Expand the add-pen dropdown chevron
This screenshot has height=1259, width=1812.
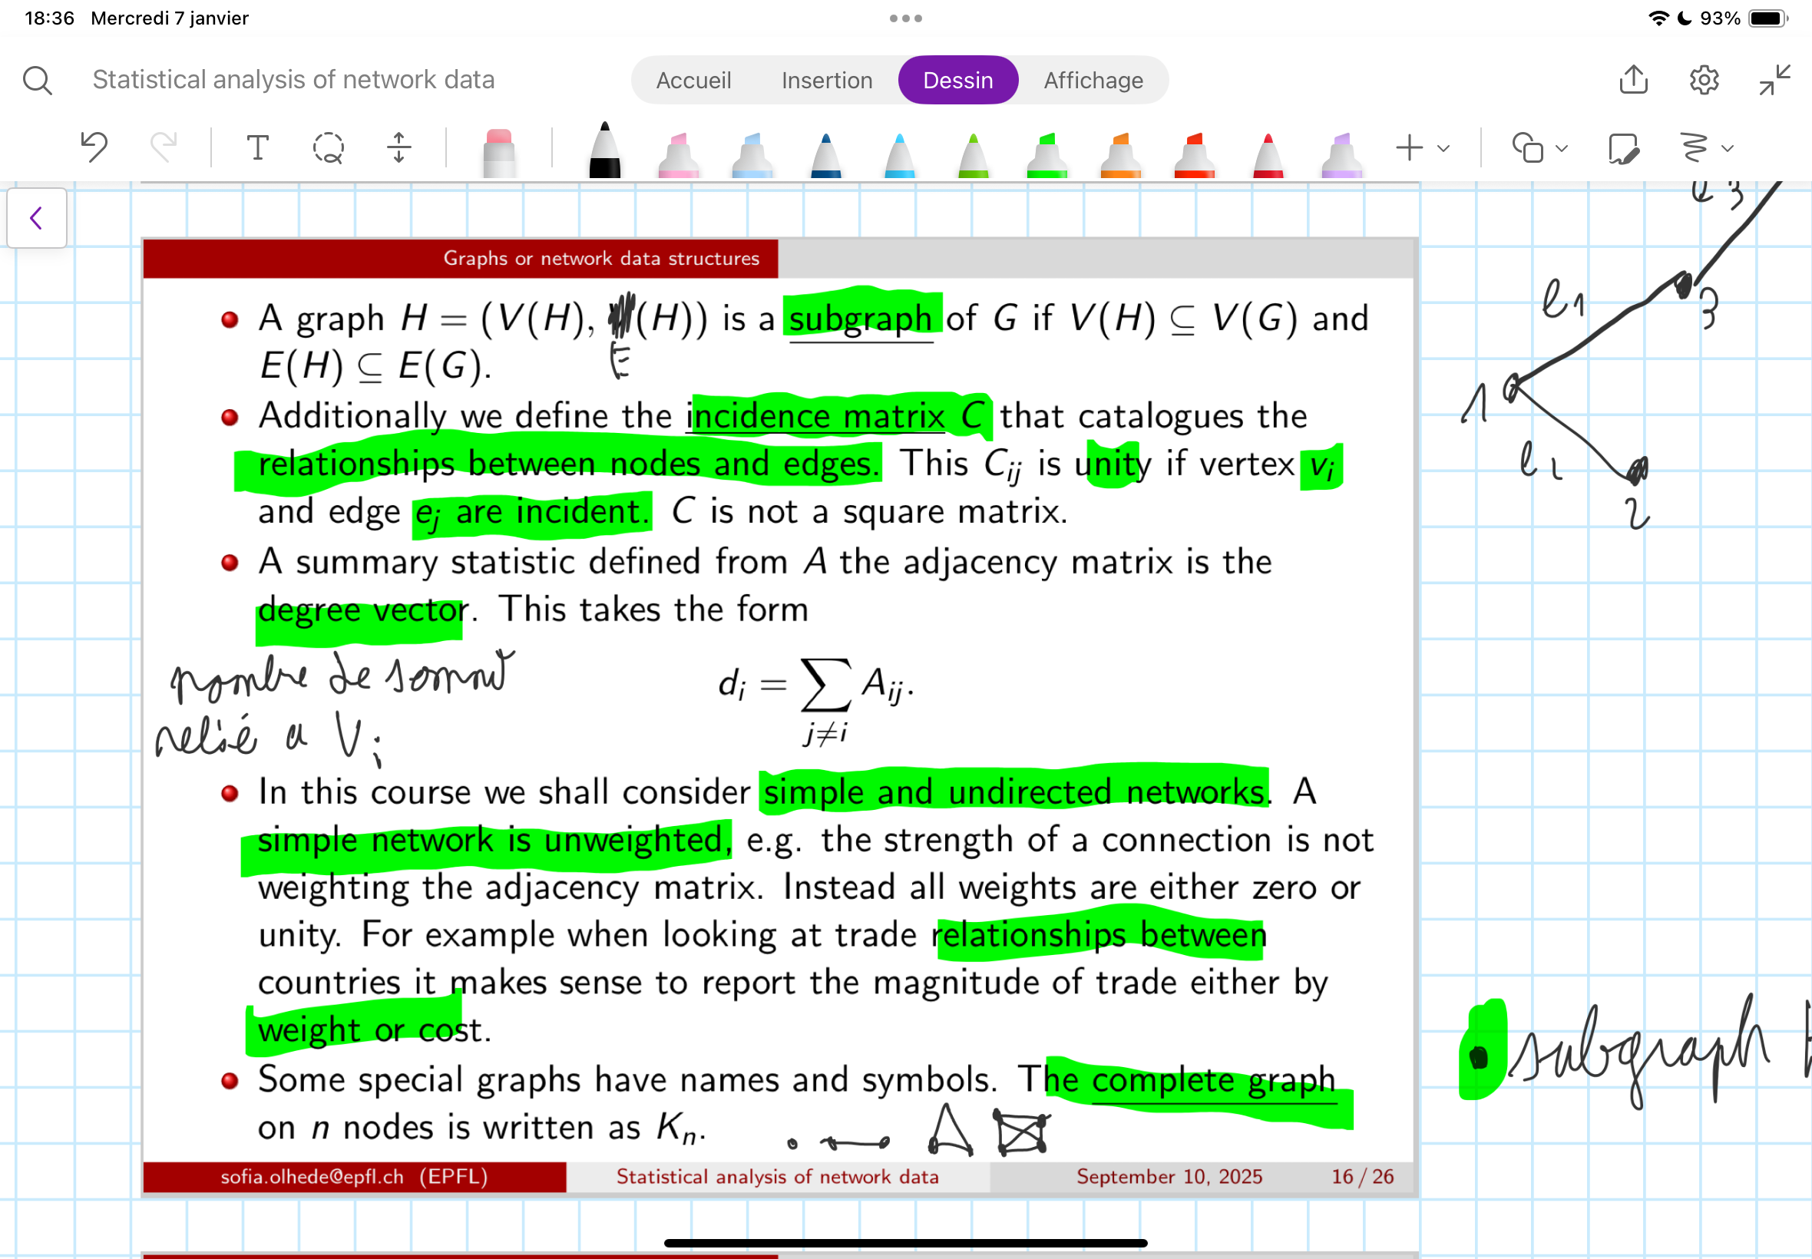(x=1444, y=147)
